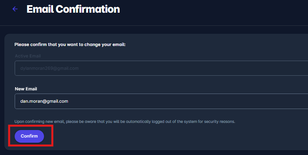This screenshot has width=308, height=155.
Task: Click the 'Please confirm' instruction line
Action: [x=70, y=44]
